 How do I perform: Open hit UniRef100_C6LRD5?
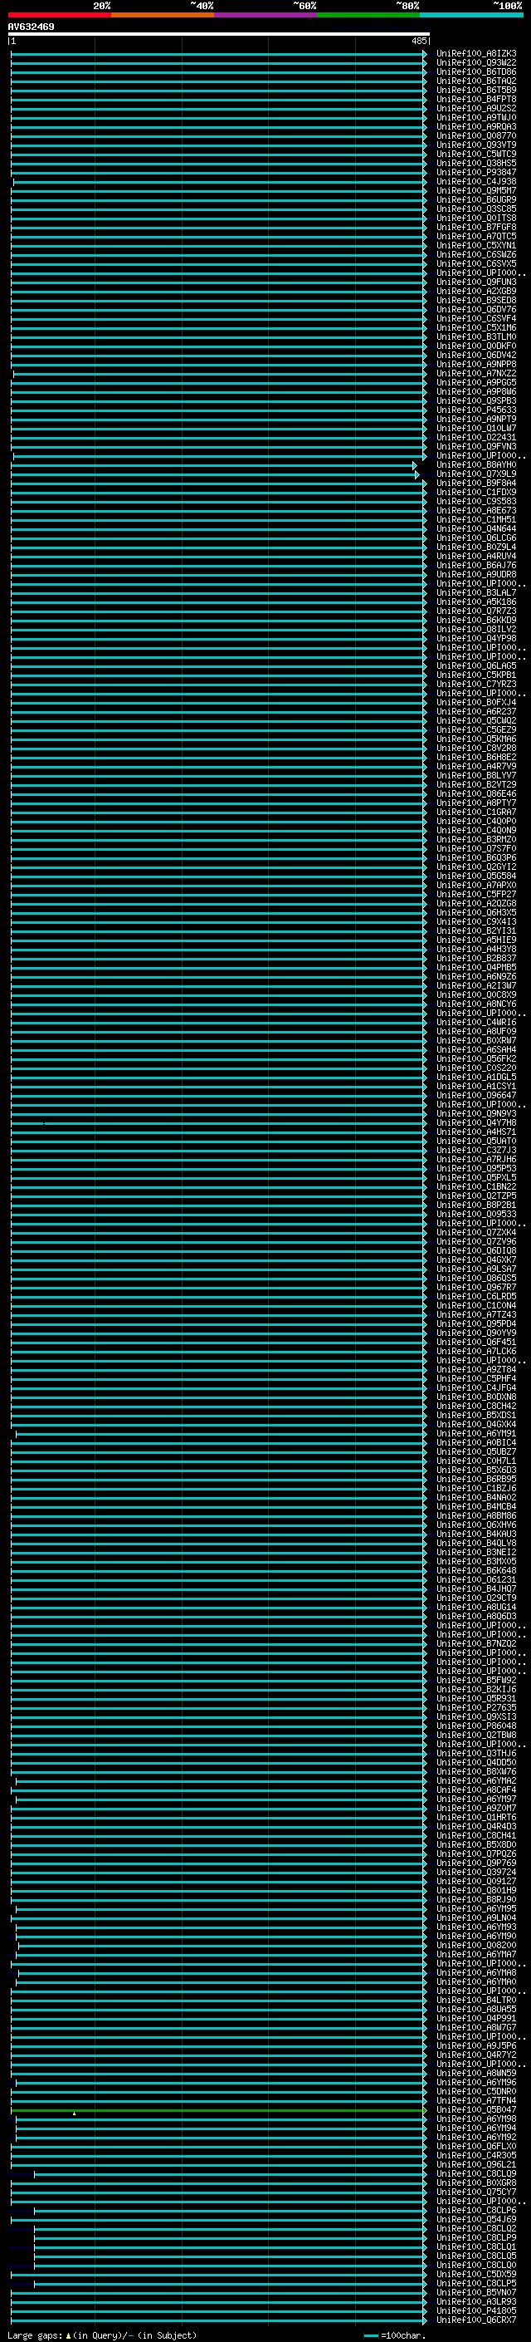coord(476,1295)
